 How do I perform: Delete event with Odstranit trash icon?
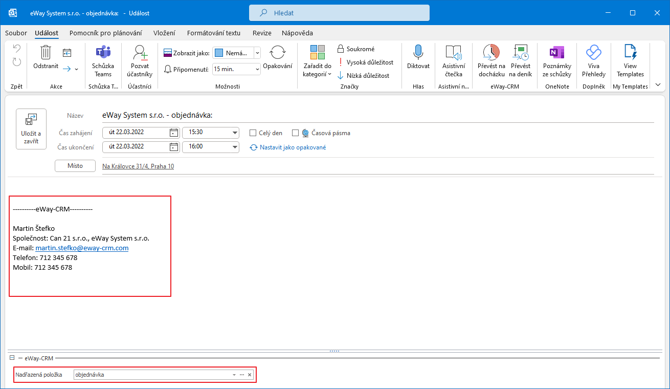coord(46,57)
